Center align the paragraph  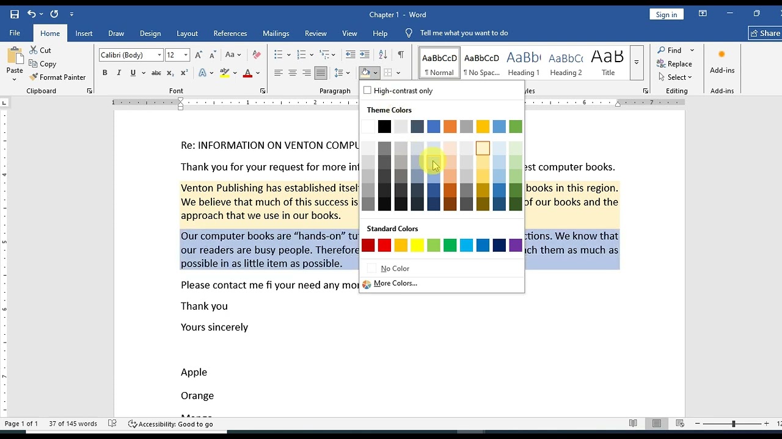(x=293, y=73)
